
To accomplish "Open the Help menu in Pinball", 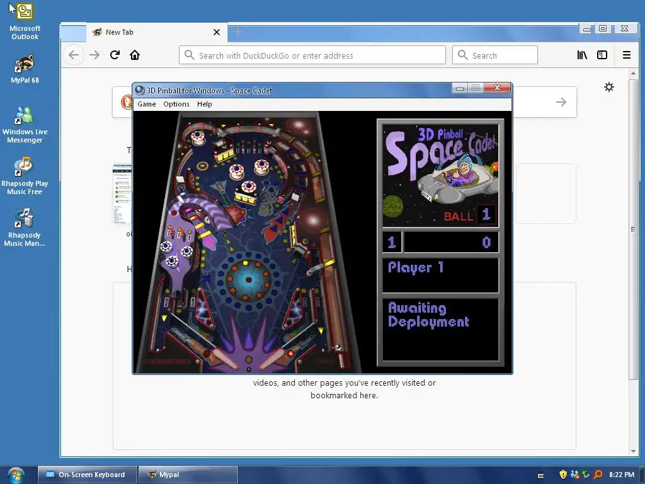I will pos(204,104).
